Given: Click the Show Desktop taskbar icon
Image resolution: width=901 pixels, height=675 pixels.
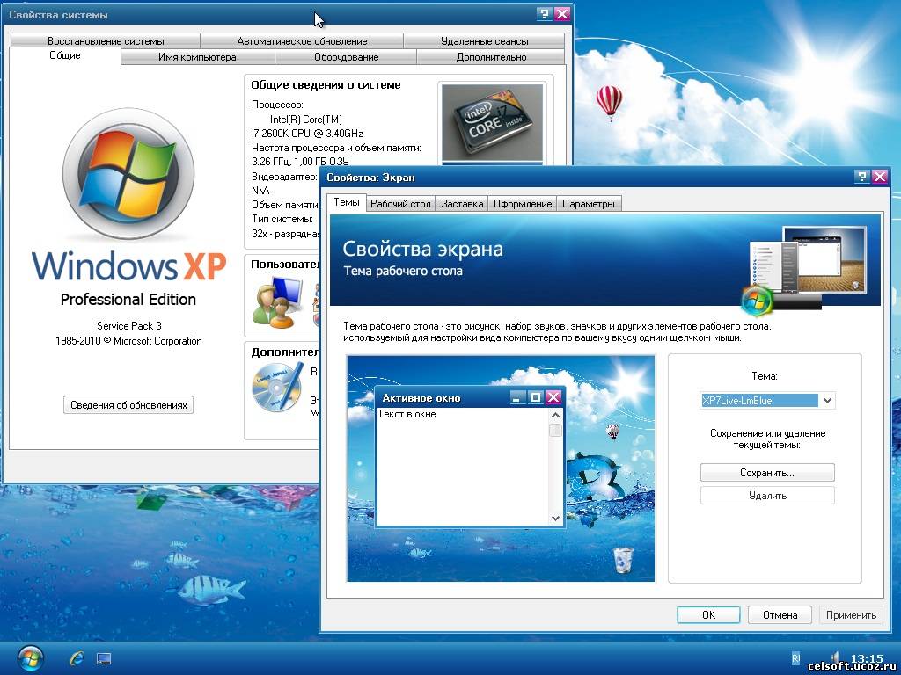Looking at the screenshot, I should click(x=104, y=658).
